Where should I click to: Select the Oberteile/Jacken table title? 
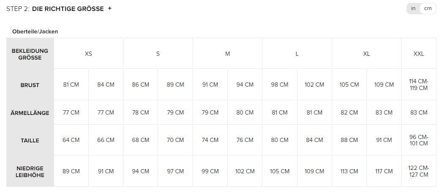pos(35,31)
